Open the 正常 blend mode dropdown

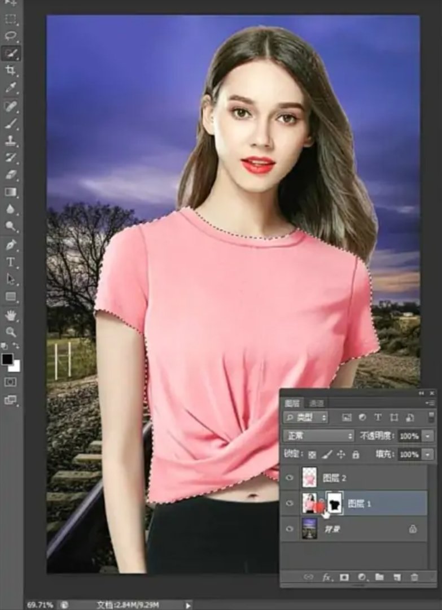tap(318, 436)
